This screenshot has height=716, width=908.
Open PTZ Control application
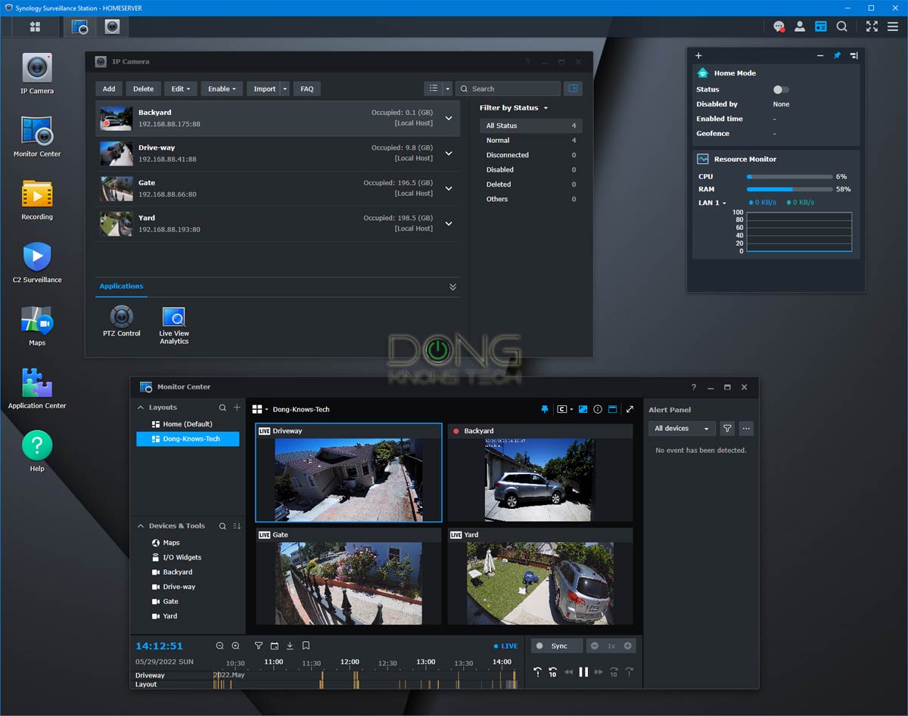[x=122, y=321]
